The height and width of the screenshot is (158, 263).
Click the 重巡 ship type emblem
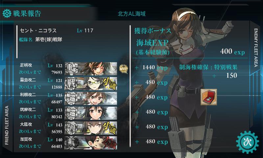(71, 69)
